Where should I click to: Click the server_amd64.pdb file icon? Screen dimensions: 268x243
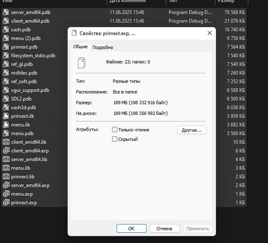(6, 12)
